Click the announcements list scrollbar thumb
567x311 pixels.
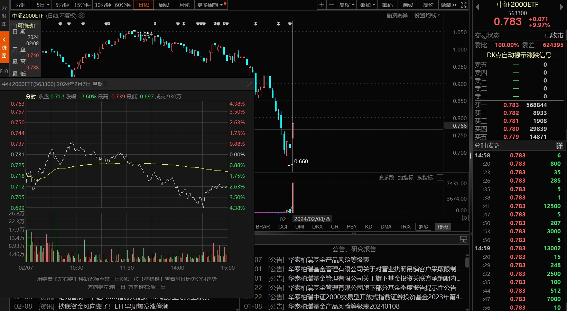click(x=467, y=262)
